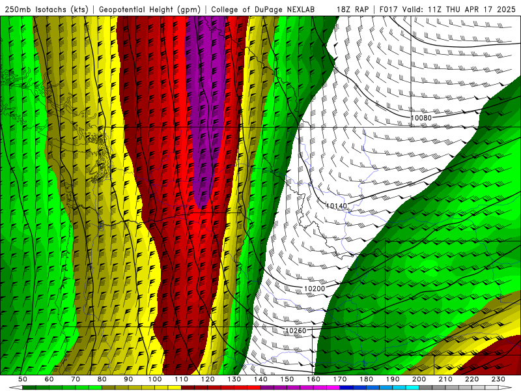The height and width of the screenshot is (391, 521).
Task: Click the 10140 height contour label
Action: point(336,206)
